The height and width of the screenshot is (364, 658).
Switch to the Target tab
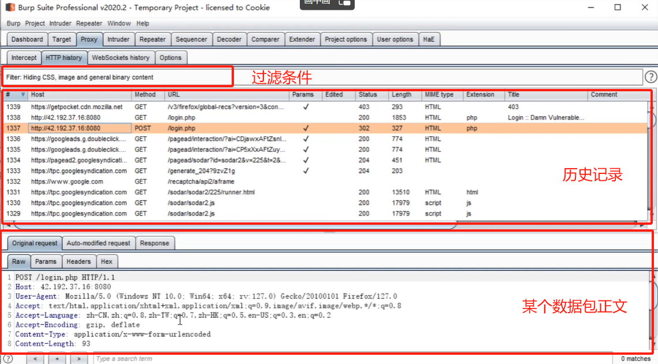click(62, 39)
